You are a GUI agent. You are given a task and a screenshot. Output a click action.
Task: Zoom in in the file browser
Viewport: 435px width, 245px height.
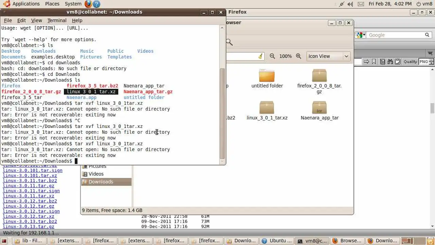click(x=298, y=56)
